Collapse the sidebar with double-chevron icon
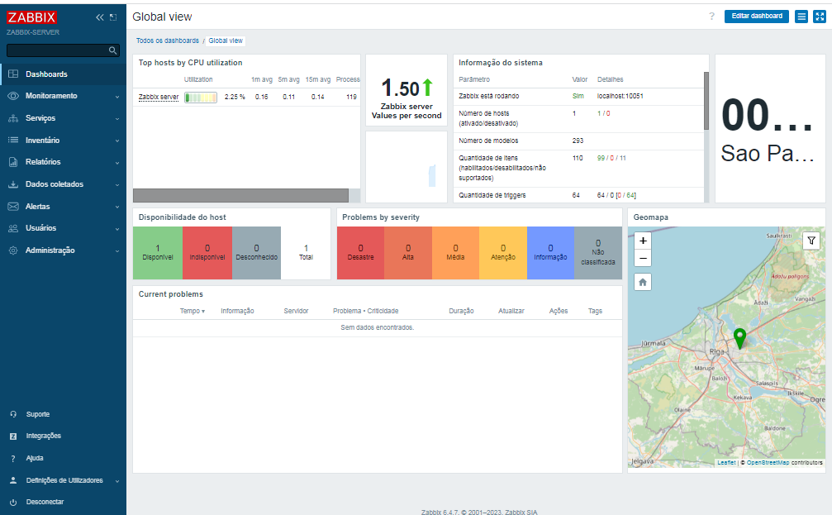This screenshot has height=515, width=832. (x=99, y=17)
